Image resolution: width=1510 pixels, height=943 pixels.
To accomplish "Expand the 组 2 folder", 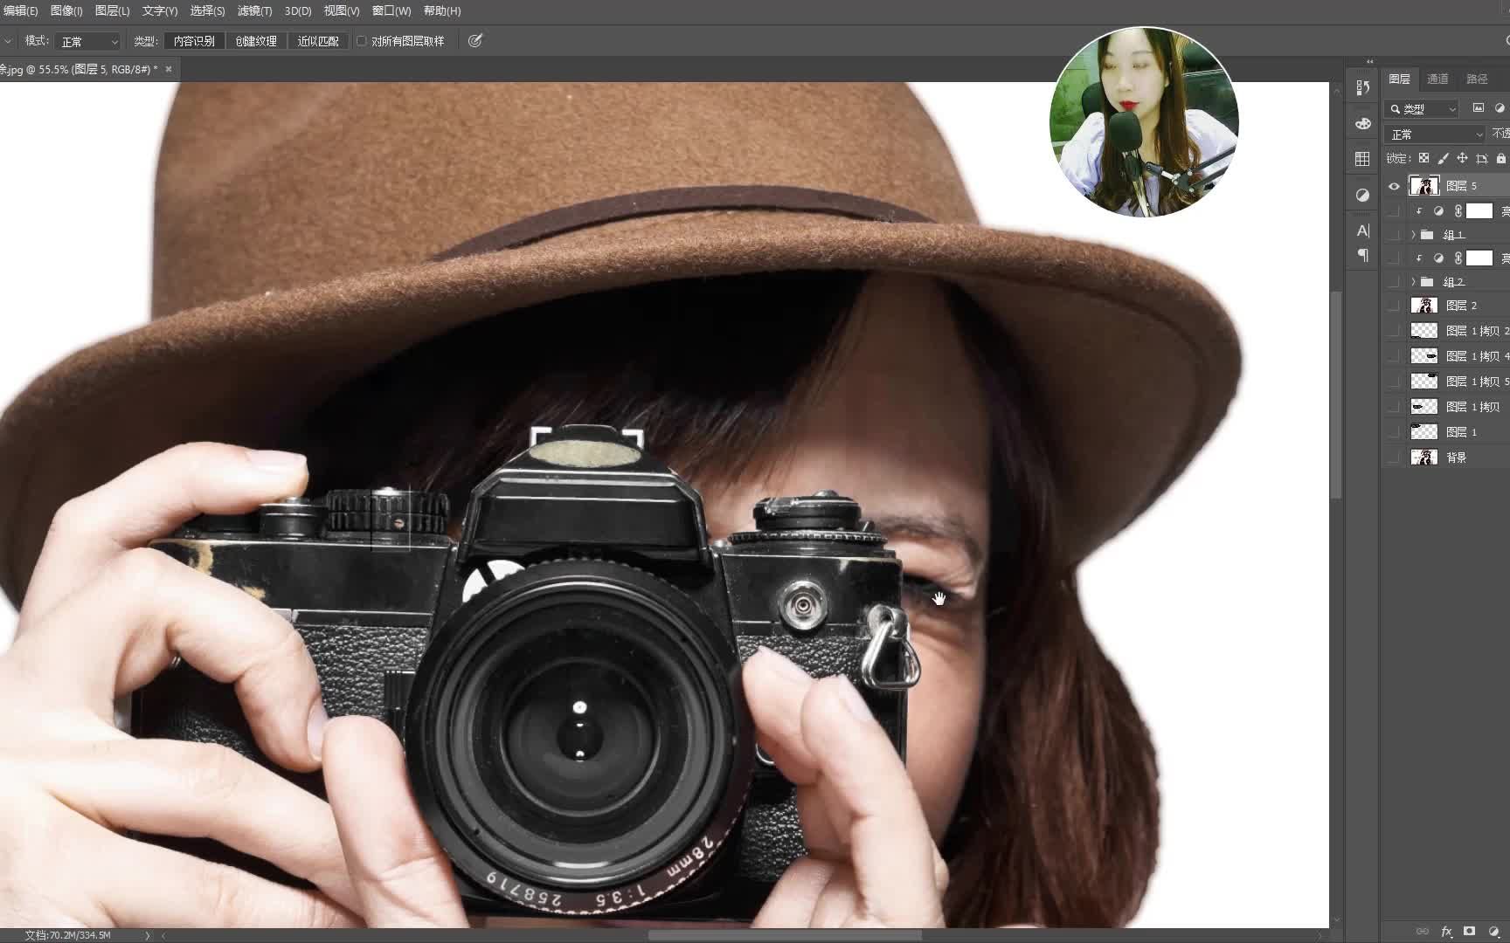I will (x=1413, y=282).
